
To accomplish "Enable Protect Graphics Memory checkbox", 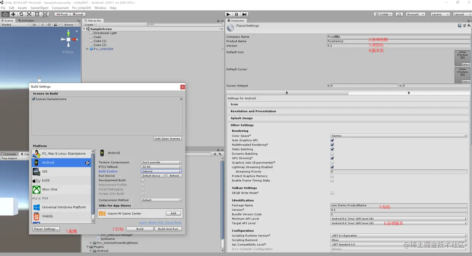I will click(x=332, y=176).
